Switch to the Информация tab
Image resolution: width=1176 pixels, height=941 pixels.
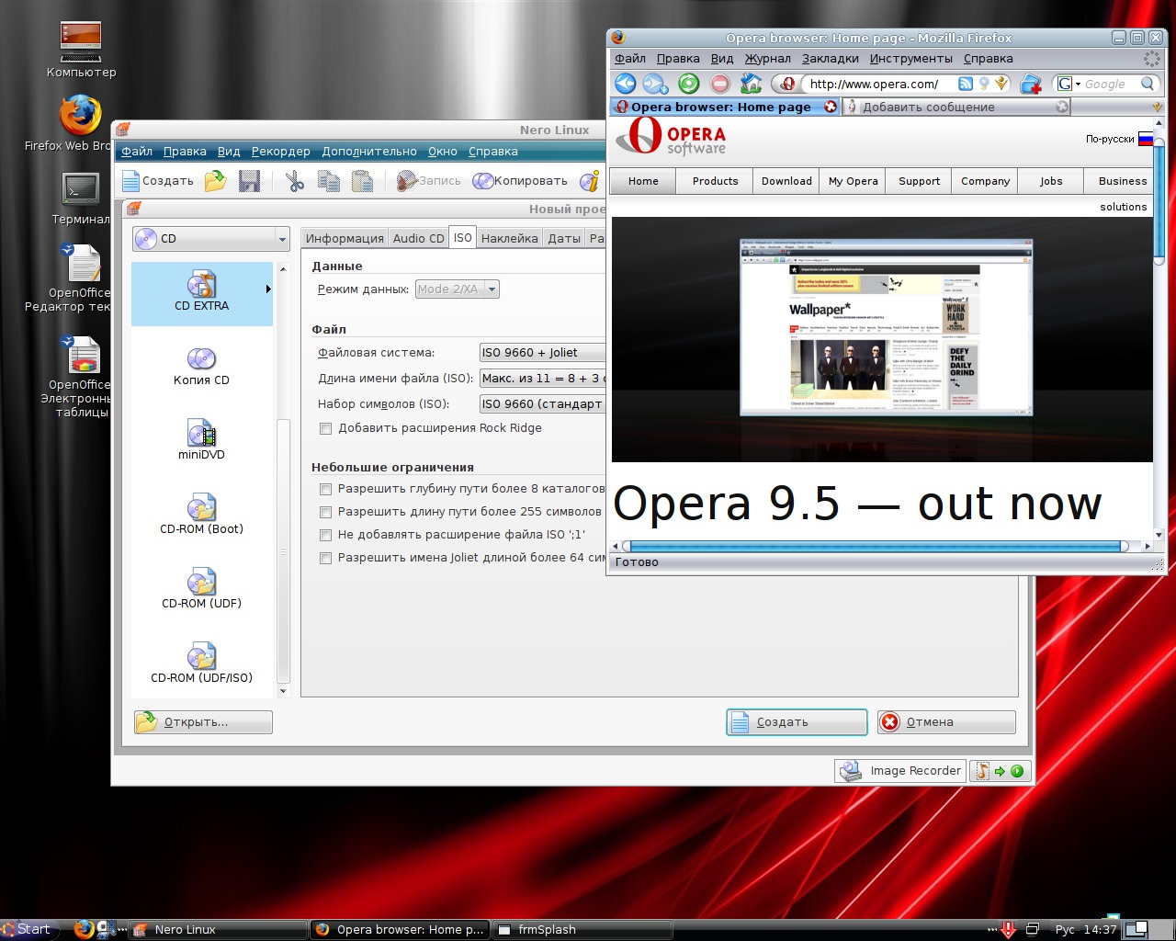[x=345, y=238]
